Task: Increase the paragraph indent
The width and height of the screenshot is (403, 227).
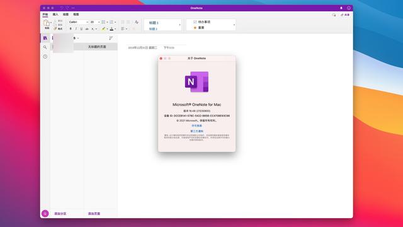Action: tap(128, 22)
